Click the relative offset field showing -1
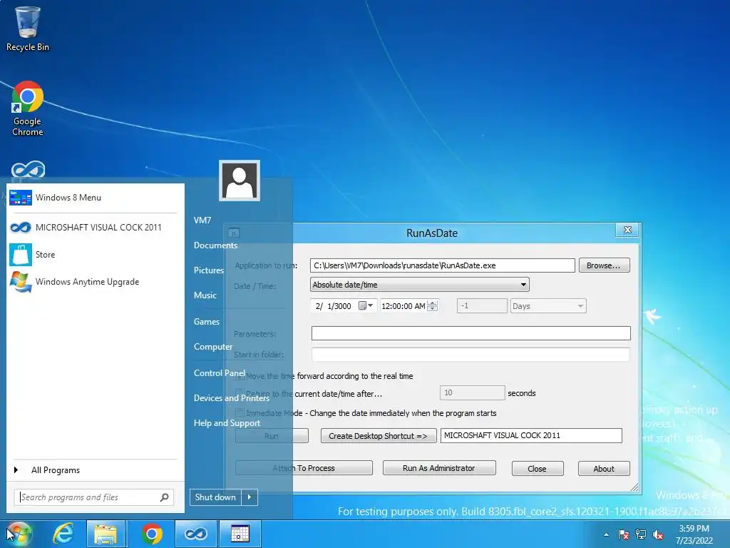 [482, 306]
